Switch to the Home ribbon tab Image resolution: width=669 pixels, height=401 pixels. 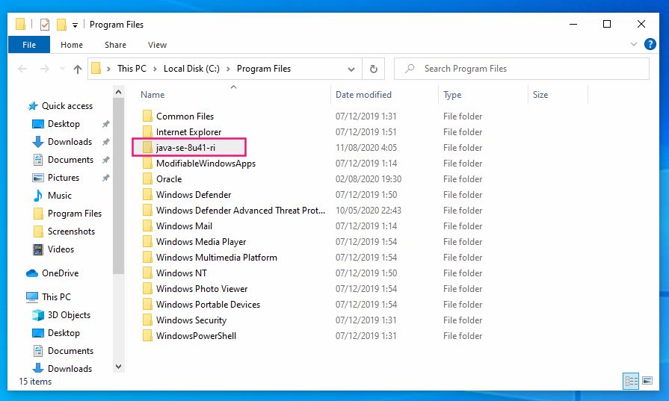(x=72, y=45)
